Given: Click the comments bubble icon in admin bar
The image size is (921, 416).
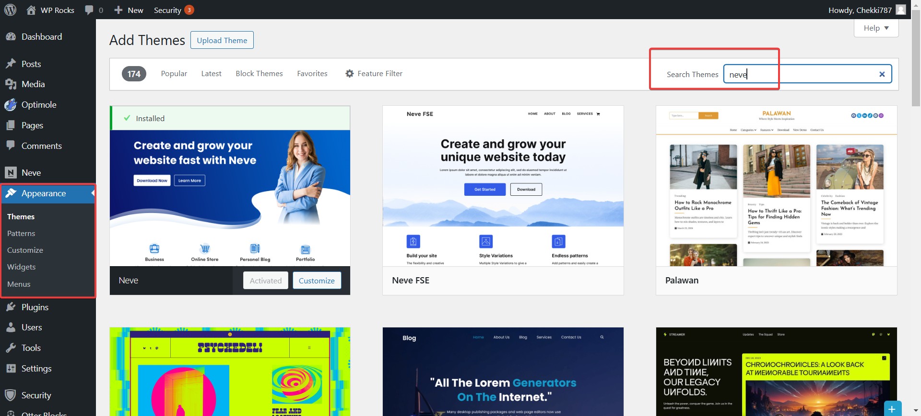Looking at the screenshot, I should coord(89,10).
